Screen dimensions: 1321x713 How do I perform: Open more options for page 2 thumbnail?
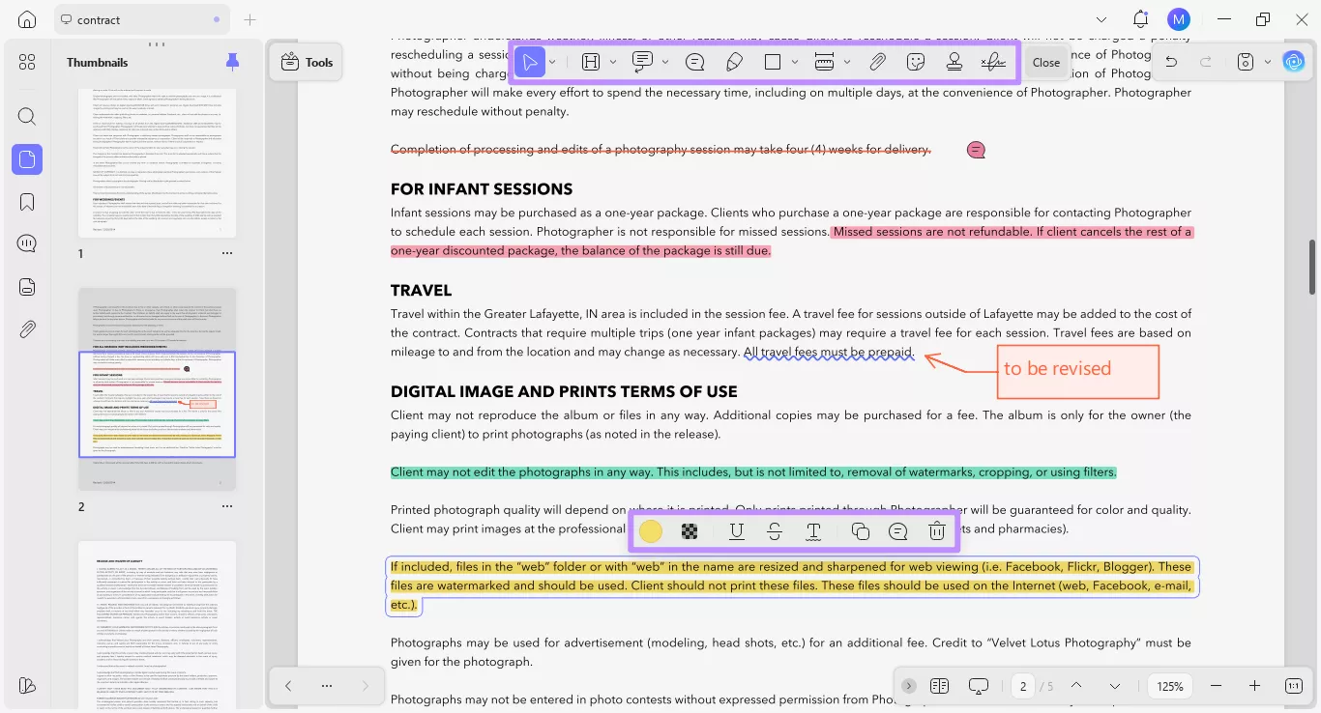(227, 506)
